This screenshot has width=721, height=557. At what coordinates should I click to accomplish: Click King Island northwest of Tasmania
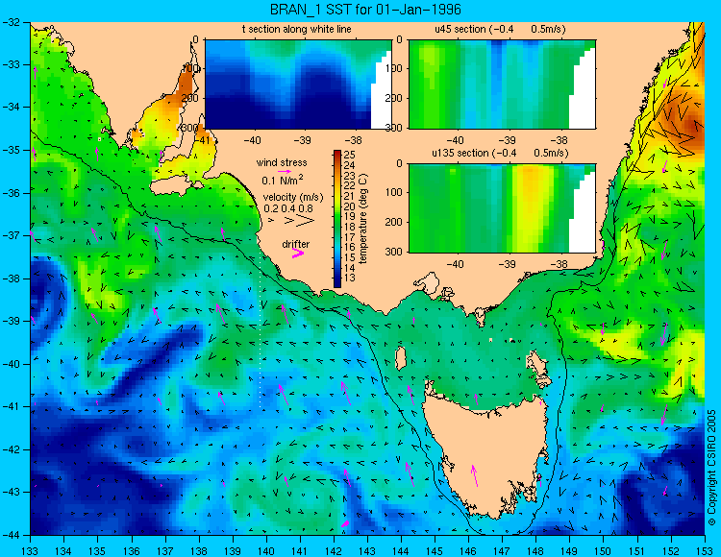(x=401, y=358)
